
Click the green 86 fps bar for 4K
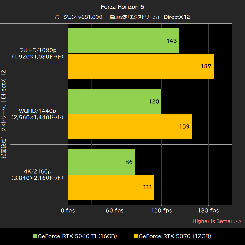(101, 162)
